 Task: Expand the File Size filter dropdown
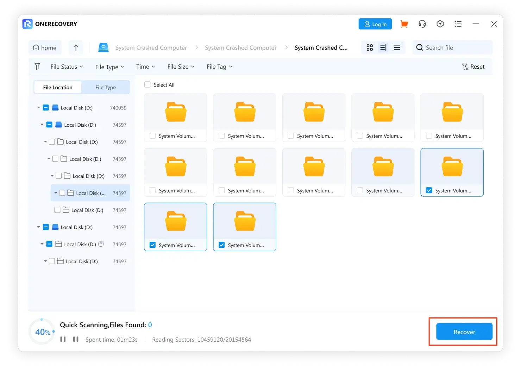click(181, 67)
